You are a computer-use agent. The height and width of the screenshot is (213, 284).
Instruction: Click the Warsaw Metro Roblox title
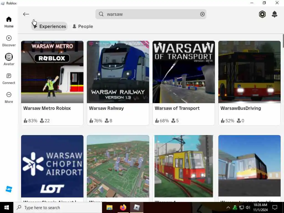[47, 108]
